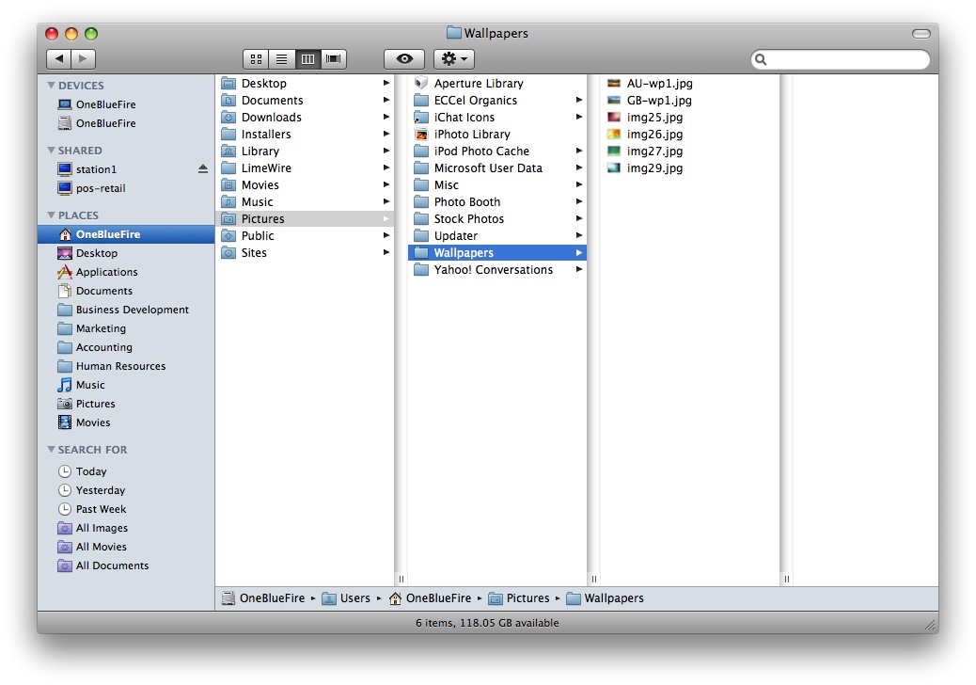Select GB-wp1.jpg file
This screenshot has height=685, width=976.
pos(689,101)
